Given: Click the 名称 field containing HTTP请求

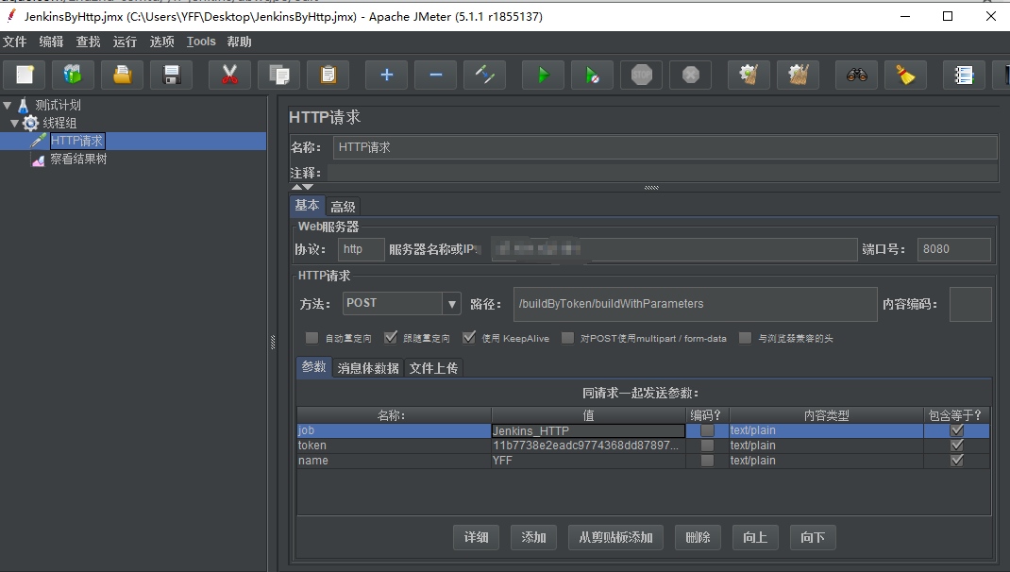Looking at the screenshot, I should coord(665,147).
